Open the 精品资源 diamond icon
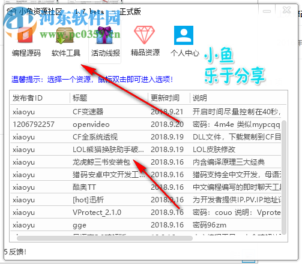The width and height of the screenshot is (302, 264). pyautogui.click(x=144, y=35)
